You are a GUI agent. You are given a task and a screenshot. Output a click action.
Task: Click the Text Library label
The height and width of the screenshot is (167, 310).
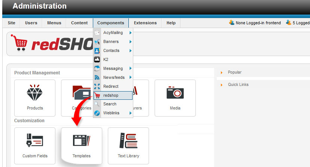tap(128, 156)
